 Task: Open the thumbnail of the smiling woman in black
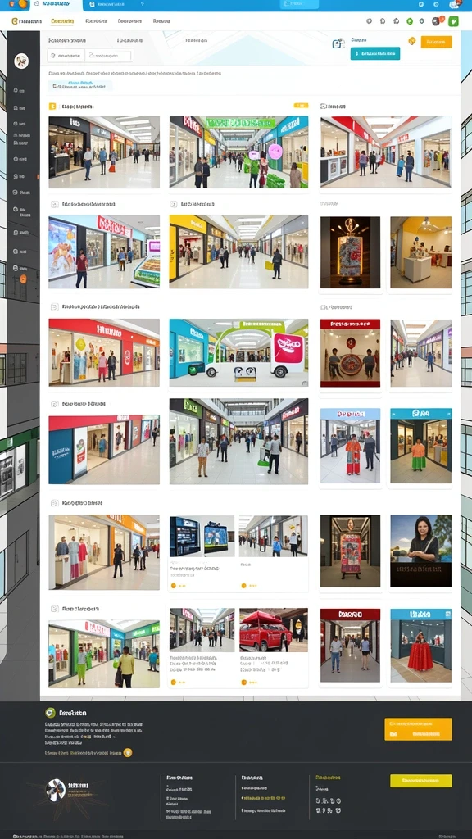pos(420,551)
